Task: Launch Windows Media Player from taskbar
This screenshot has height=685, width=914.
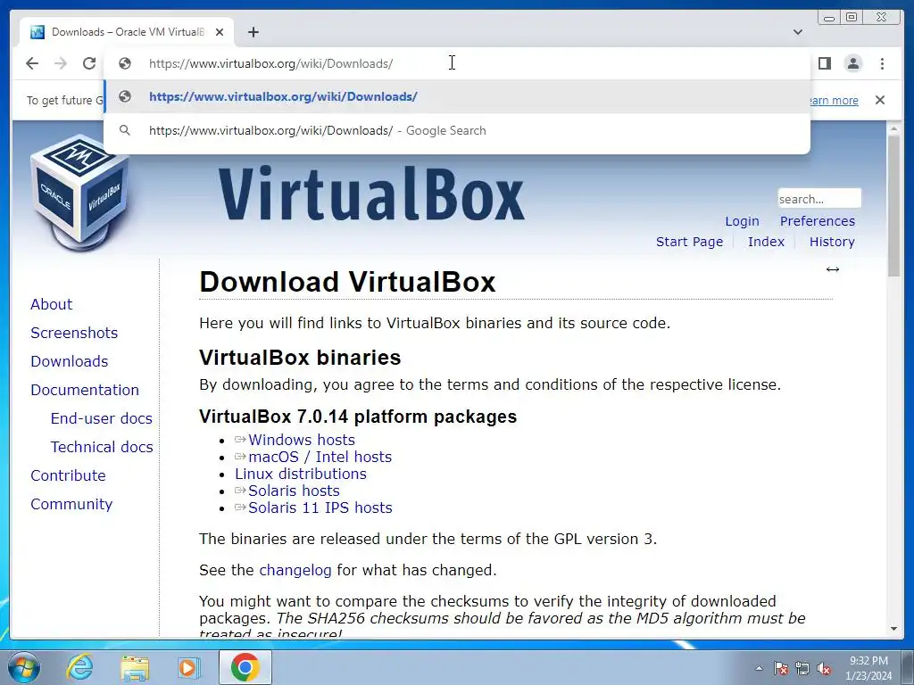Action: coord(188,667)
